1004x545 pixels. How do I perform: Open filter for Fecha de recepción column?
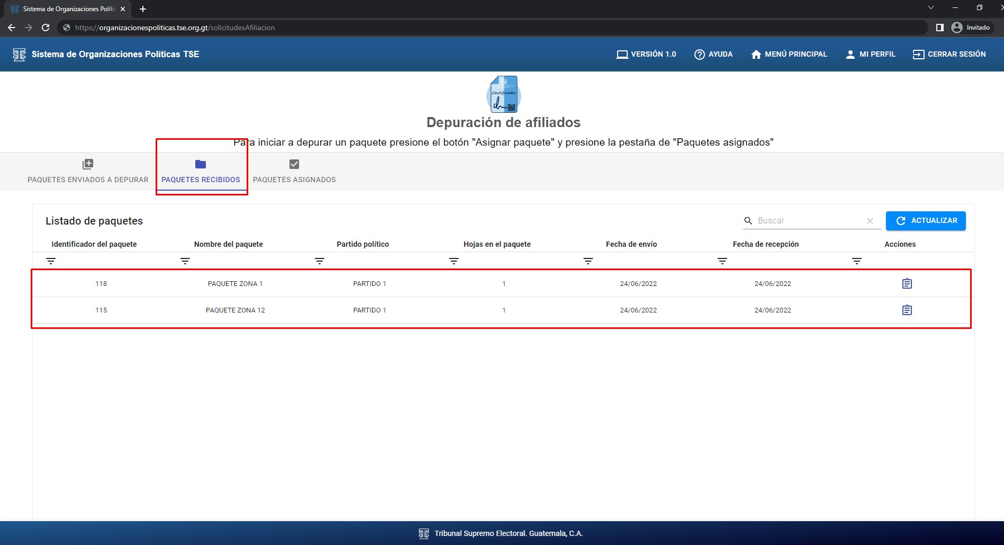pyautogui.click(x=722, y=261)
